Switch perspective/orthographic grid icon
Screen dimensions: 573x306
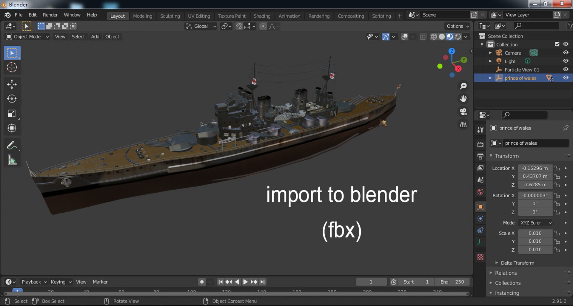[x=463, y=124]
